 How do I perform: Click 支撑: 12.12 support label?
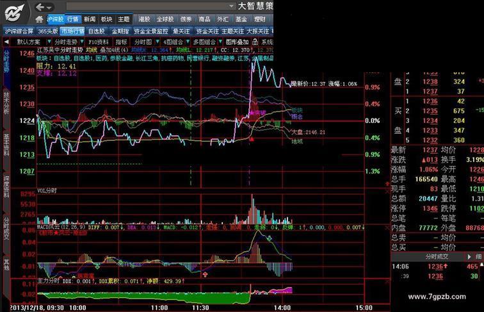point(56,73)
